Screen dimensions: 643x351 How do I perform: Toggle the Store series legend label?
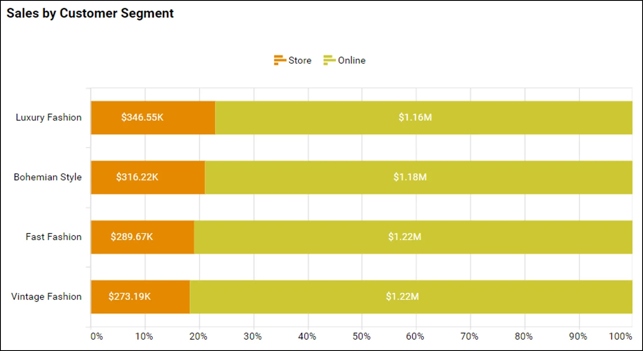click(x=300, y=60)
